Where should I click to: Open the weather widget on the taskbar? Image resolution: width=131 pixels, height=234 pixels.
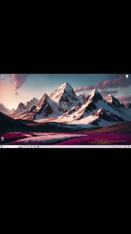click(114, 147)
